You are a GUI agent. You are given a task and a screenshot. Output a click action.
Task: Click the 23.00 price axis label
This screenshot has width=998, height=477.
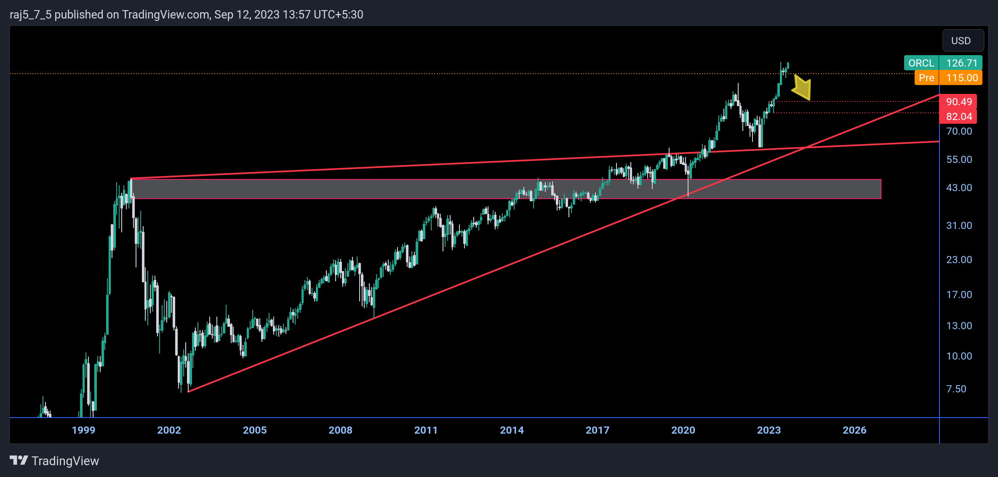(x=959, y=260)
